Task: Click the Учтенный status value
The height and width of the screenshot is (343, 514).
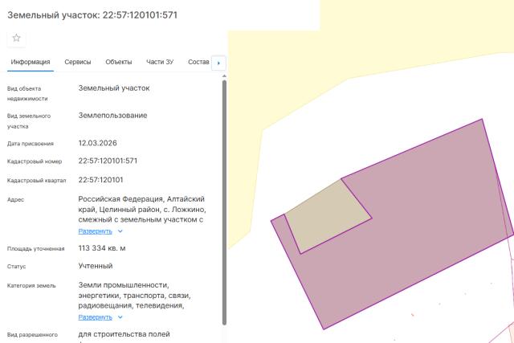Action: coord(96,266)
